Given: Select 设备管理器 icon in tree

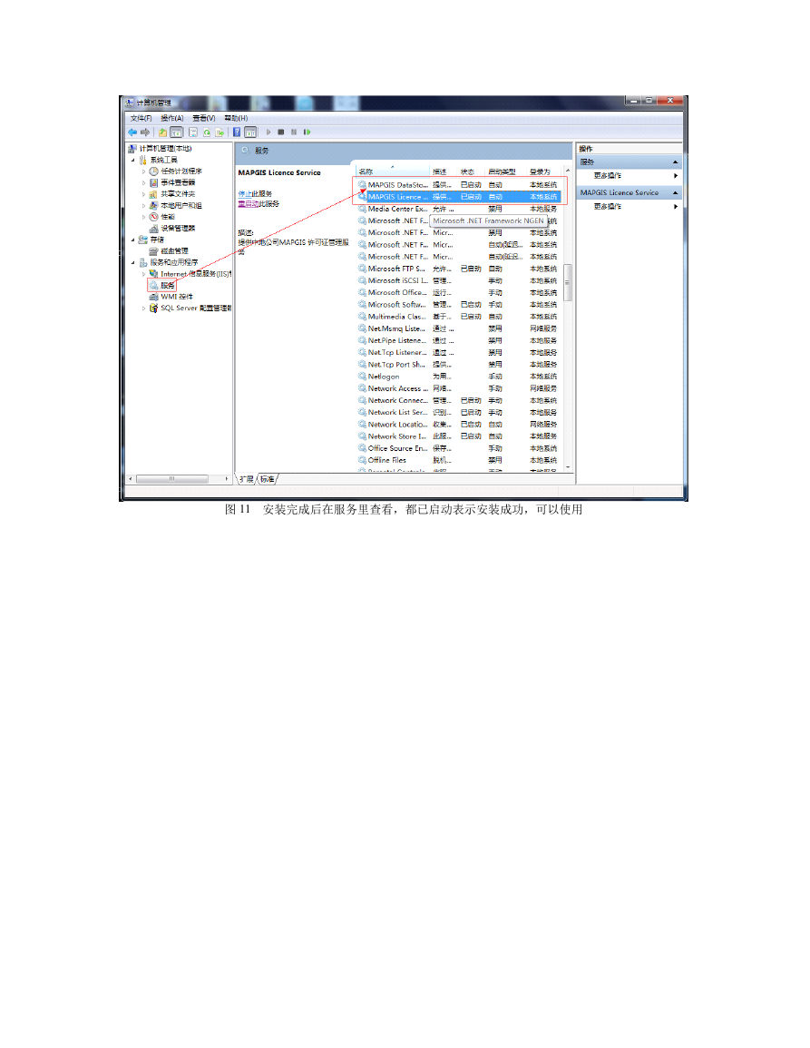Looking at the screenshot, I should click(153, 228).
